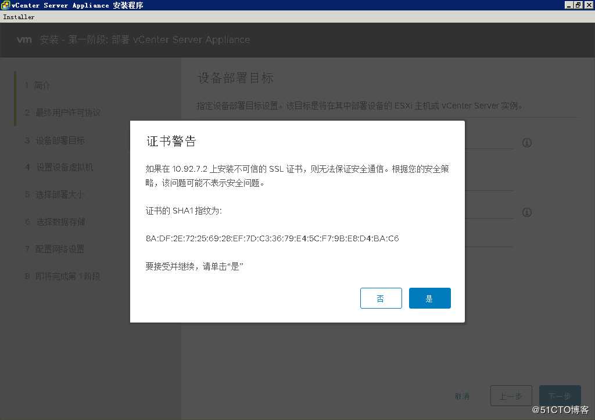Screen dimensions: 595x420
Task: Click the 设备部署目标 page heading
Action: coord(235,78)
